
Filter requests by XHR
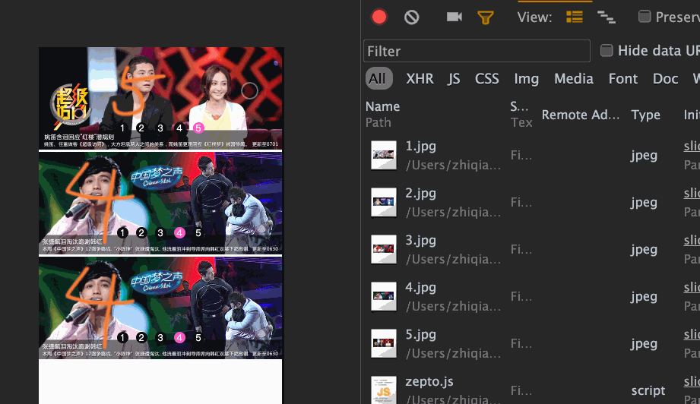[x=420, y=79]
